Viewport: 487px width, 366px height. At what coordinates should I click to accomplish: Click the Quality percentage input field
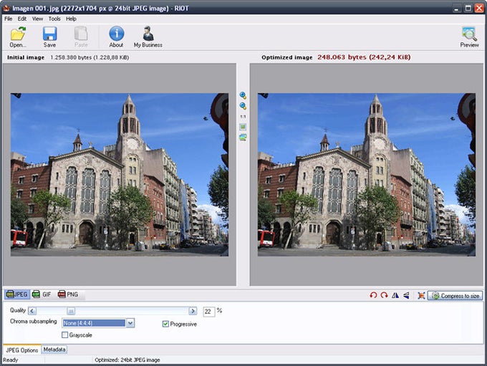(208, 312)
